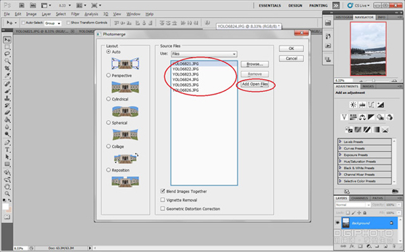405x252 pixels.
Task: Select the Type tool in toolbar
Action: click(7, 150)
